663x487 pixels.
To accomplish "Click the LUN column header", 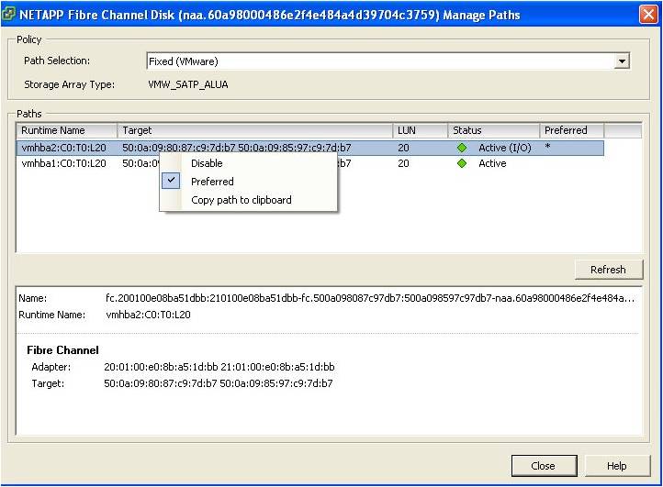I will point(420,130).
